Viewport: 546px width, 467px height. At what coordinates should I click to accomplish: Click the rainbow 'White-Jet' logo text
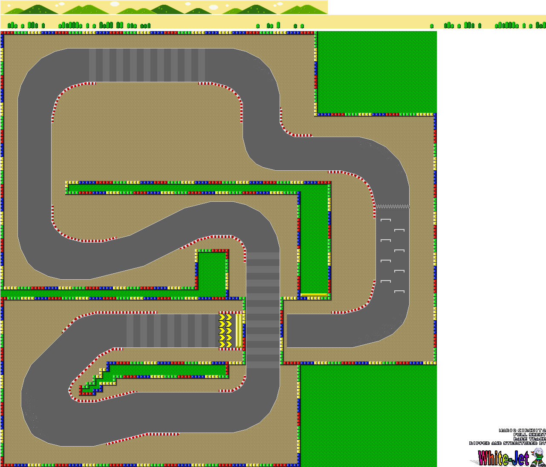point(503,458)
